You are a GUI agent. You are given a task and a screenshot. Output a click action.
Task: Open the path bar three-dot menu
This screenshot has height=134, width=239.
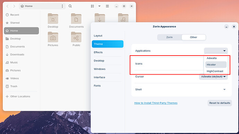(62, 6)
